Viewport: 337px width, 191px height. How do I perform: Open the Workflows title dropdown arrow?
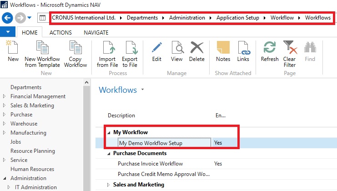tap(142, 90)
